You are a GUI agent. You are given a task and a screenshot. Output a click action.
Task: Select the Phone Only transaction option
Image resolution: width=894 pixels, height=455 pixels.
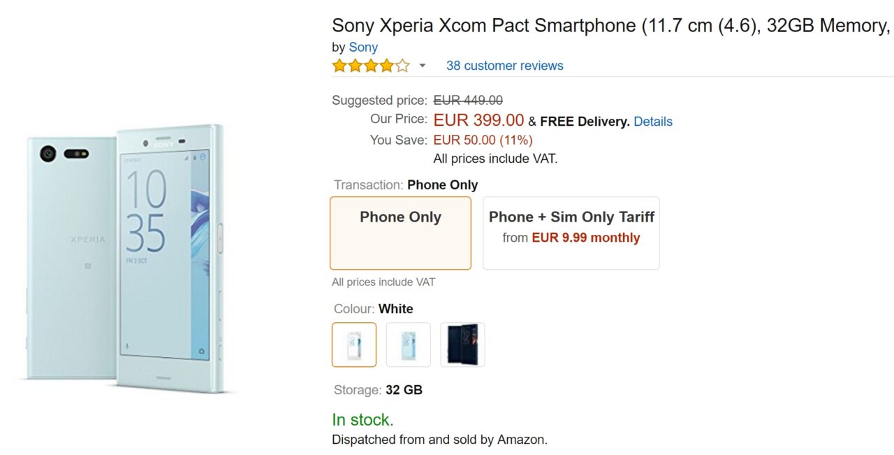(400, 233)
